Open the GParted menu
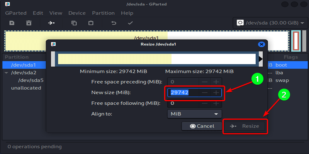Screen dimensions: 309x154 pyautogui.click(x=16, y=13)
